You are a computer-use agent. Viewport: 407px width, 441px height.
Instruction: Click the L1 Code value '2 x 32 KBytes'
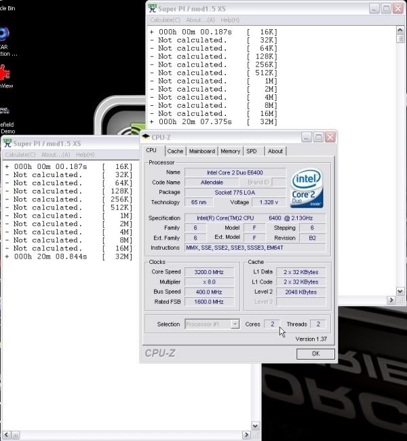tap(301, 282)
